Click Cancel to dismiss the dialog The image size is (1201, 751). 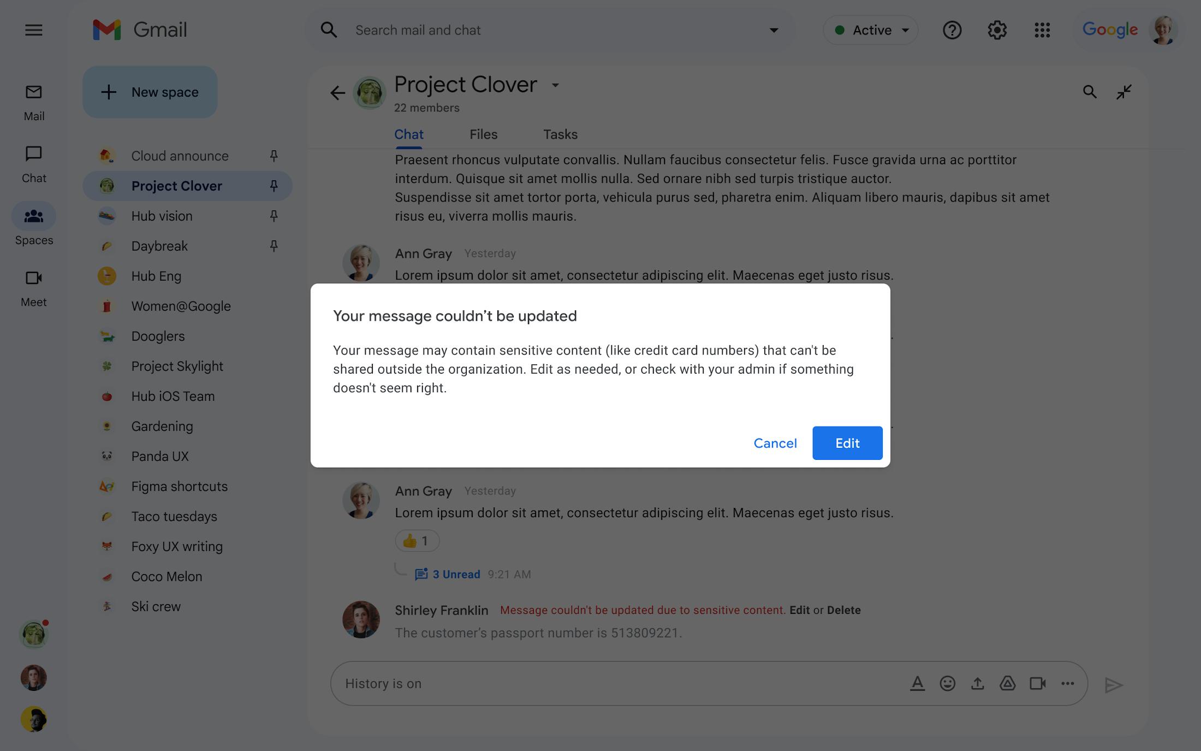pos(775,442)
